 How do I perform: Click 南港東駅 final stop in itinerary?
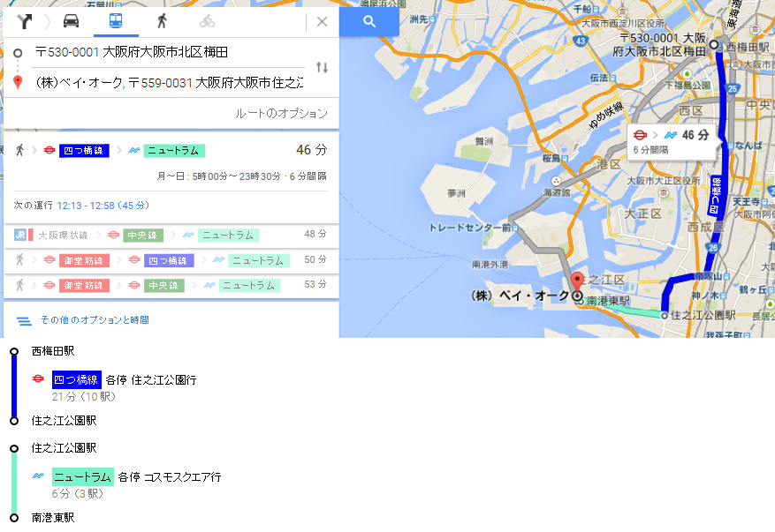[53, 517]
